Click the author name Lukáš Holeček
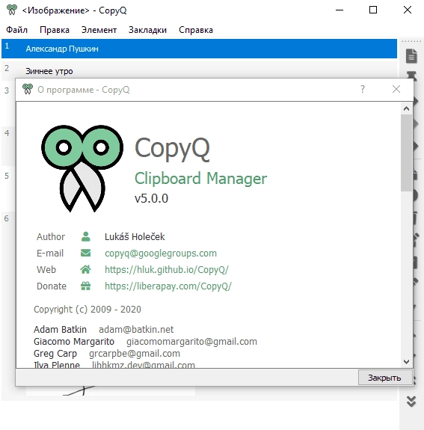The image size is (424, 430). point(135,236)
